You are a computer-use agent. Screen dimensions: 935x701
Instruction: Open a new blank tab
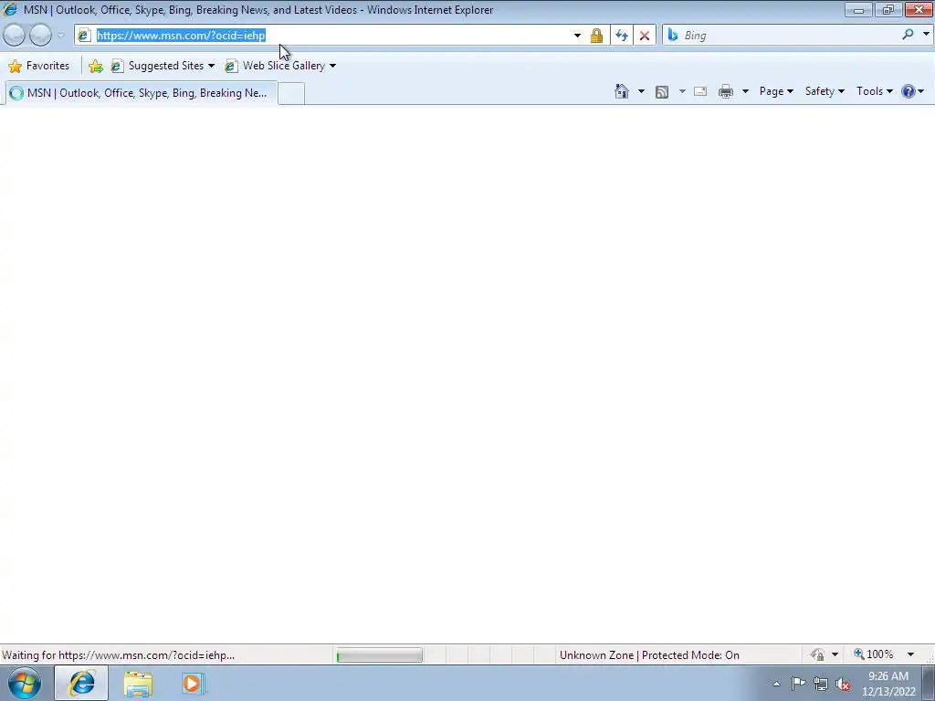291,94
